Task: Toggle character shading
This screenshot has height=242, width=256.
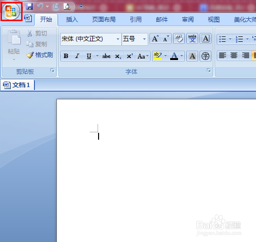Action: 192,56
